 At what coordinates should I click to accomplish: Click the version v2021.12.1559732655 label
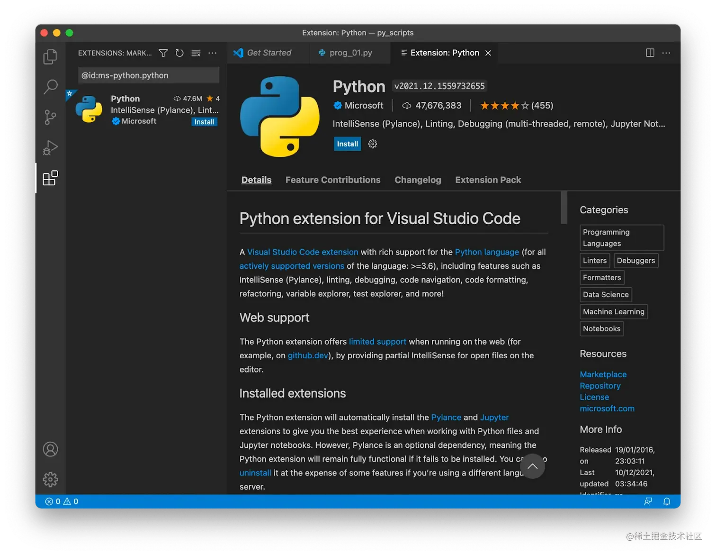tap(439, 86)
